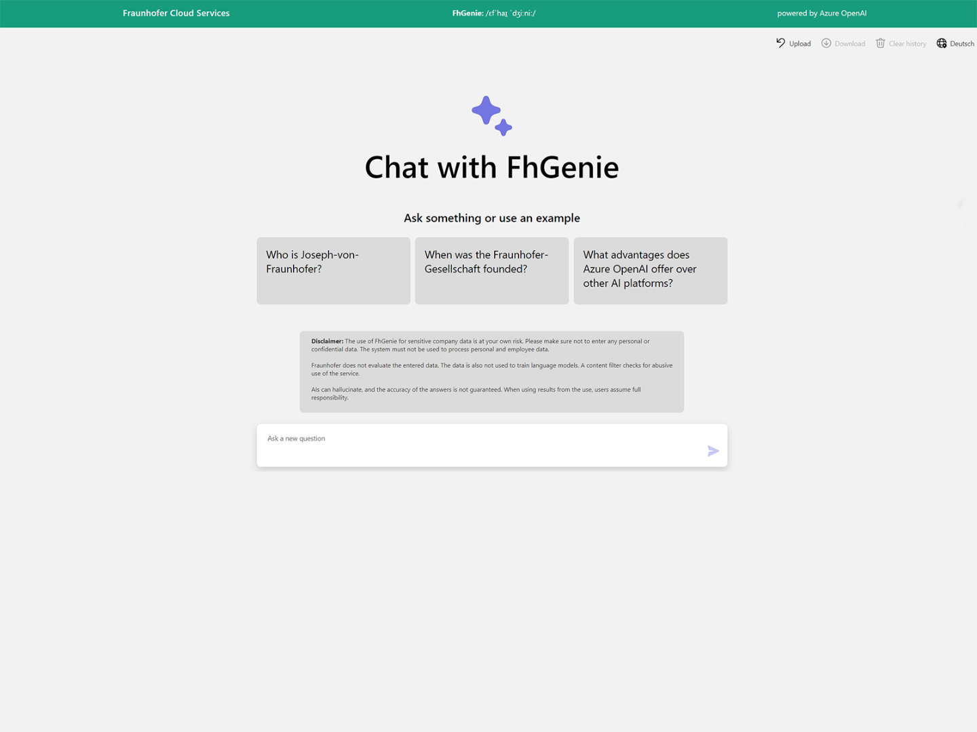977x732 pixels.
Task: Click the Download button label
Action: pyautogui.click(x=851, y=43)
